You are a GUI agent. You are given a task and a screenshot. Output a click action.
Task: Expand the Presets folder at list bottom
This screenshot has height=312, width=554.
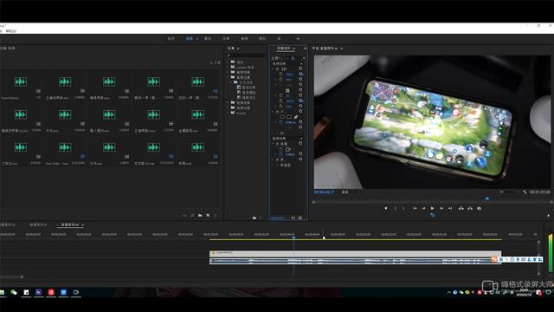click(229, 113)
